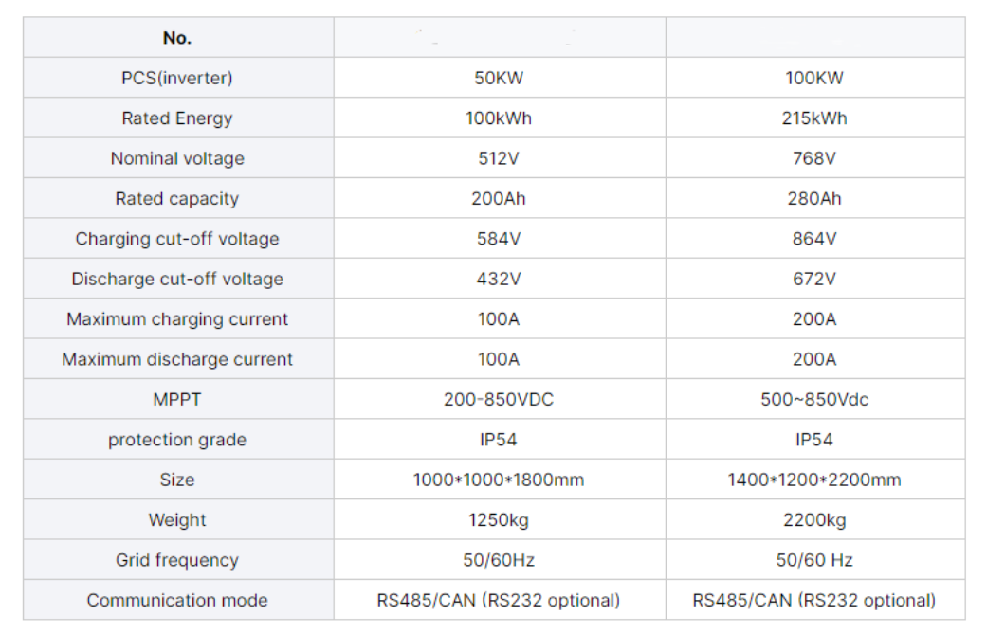The height and width of the screenshot is (634, 1005).
Task: Click the 50KW inverter value
Action: (x=499, y=79)
